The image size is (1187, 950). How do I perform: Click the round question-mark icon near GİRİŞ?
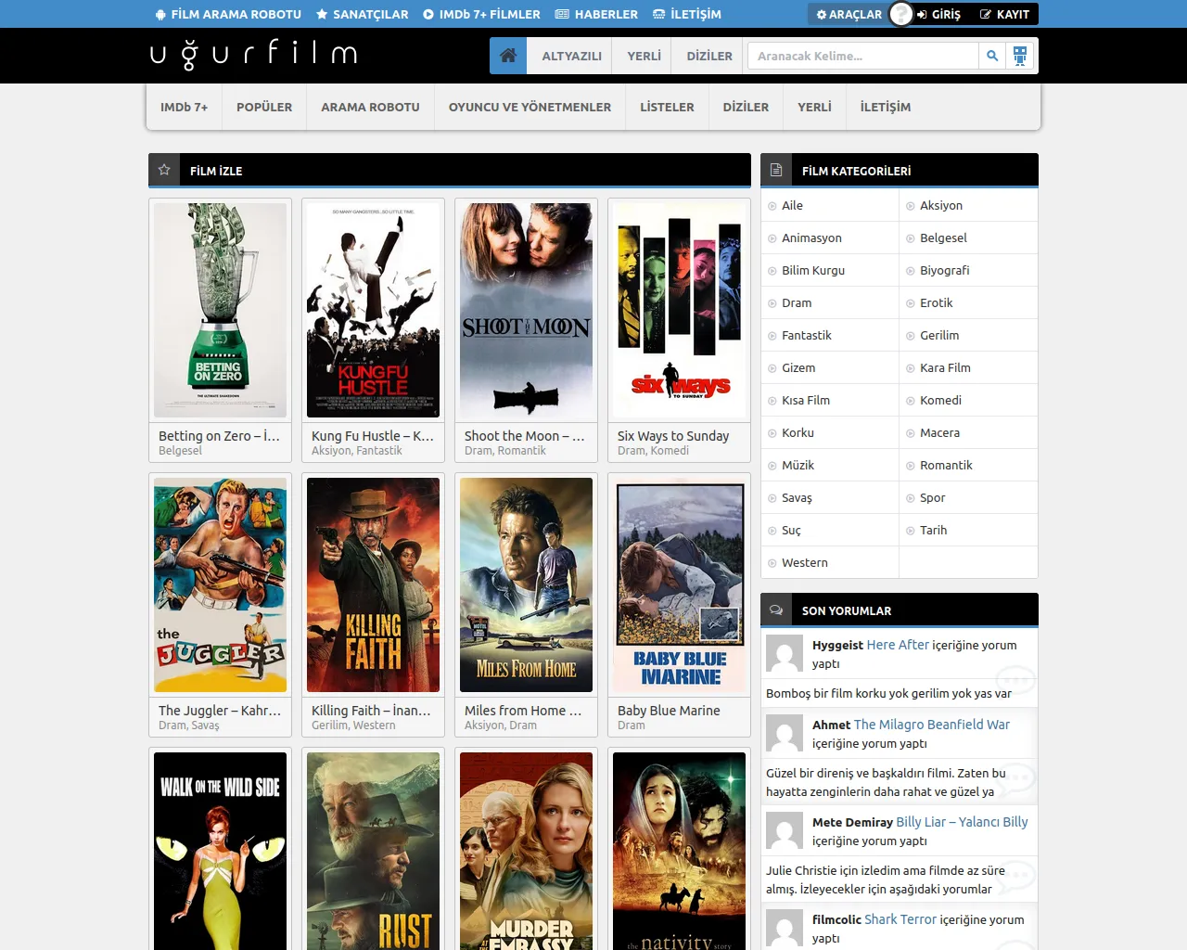[901, 14]
